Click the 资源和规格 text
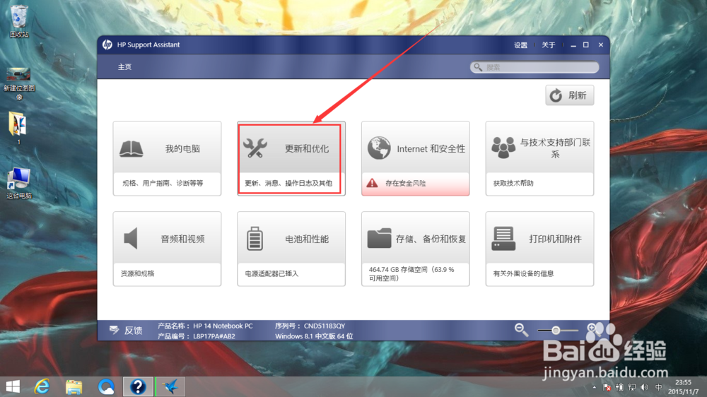Screen dimensions: 707x397 tap(138, 273)
